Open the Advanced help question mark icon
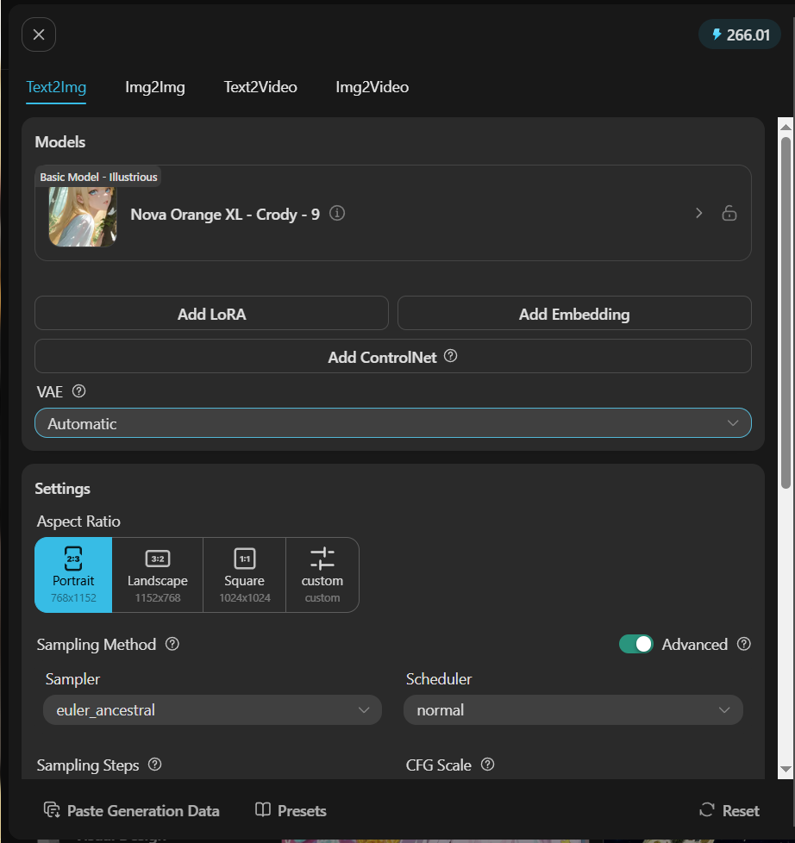Viewport: 795px width, 843px height. click(x=744, y=644)
